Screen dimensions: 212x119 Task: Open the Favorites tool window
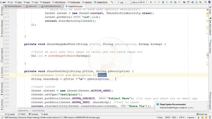click(2, 105)
